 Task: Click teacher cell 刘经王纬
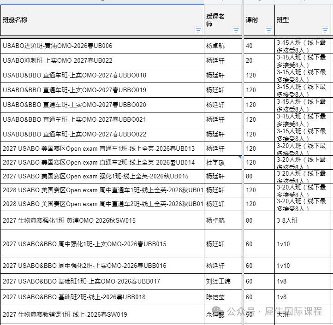(223, 282)
